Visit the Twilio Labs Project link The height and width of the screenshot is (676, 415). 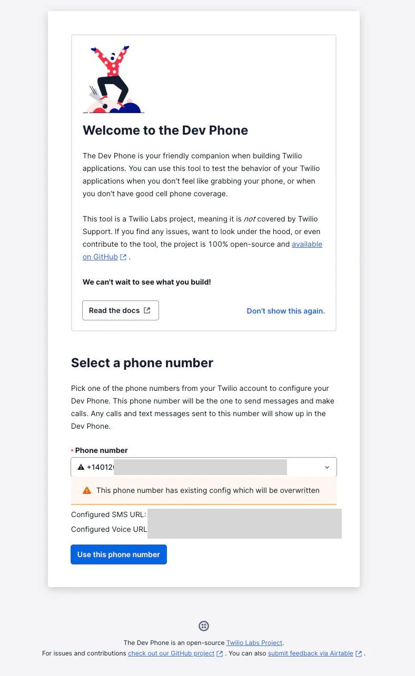click(254, 642)
